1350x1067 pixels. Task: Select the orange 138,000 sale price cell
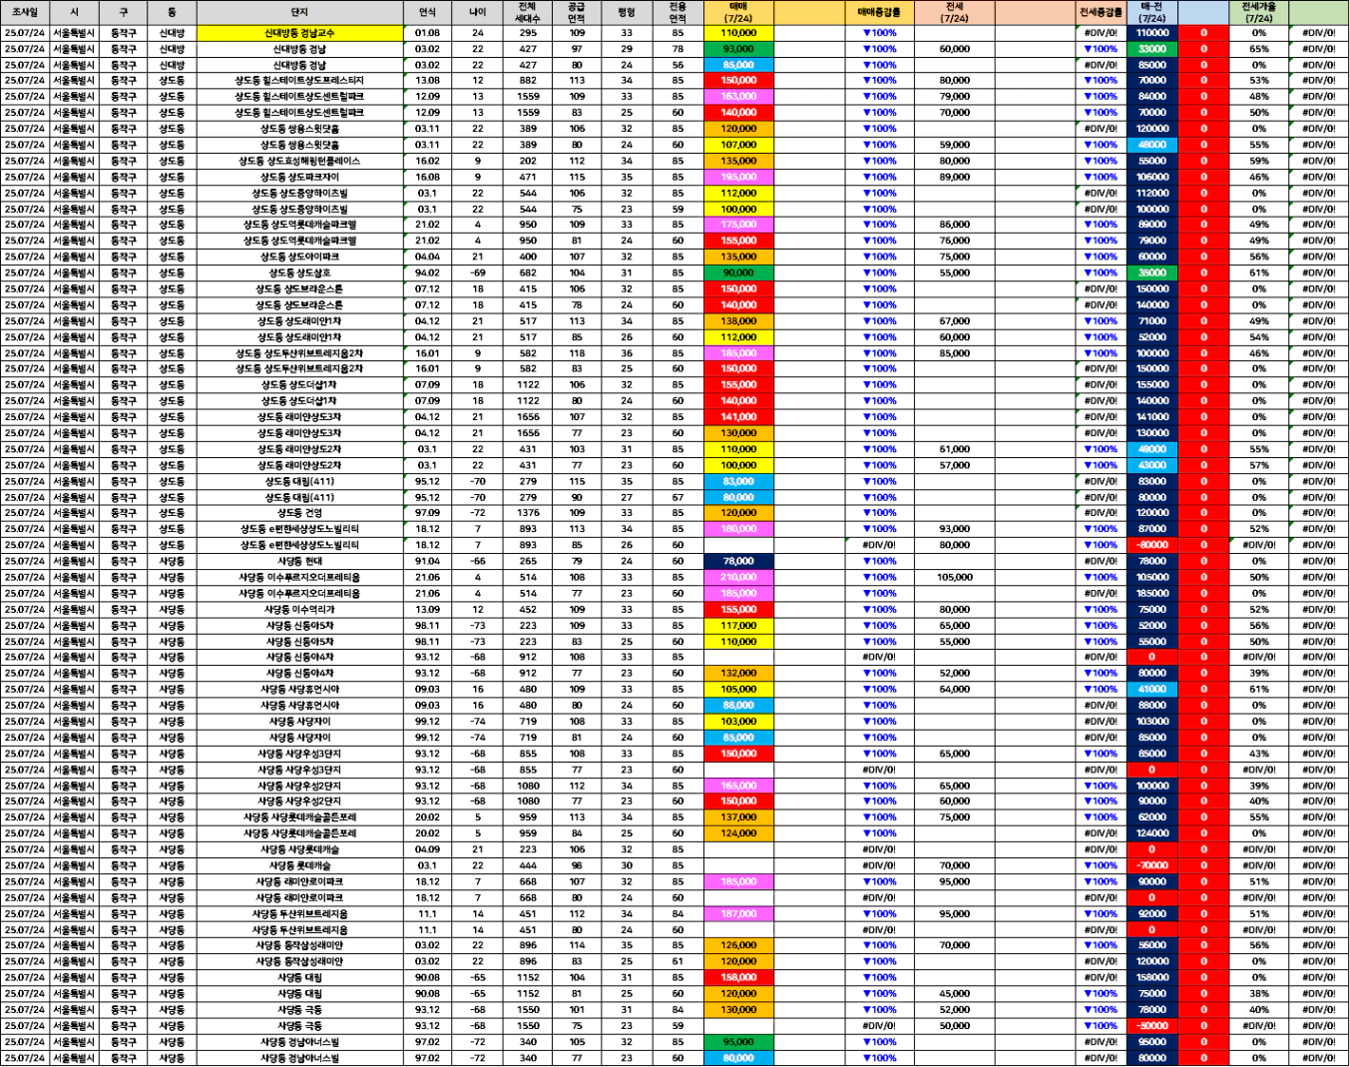[x=738, y=321]
